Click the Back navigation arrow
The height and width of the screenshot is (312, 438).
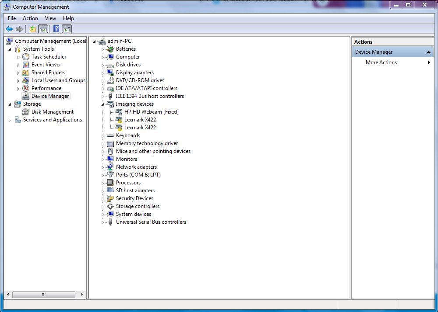click(x=9, y=29)
